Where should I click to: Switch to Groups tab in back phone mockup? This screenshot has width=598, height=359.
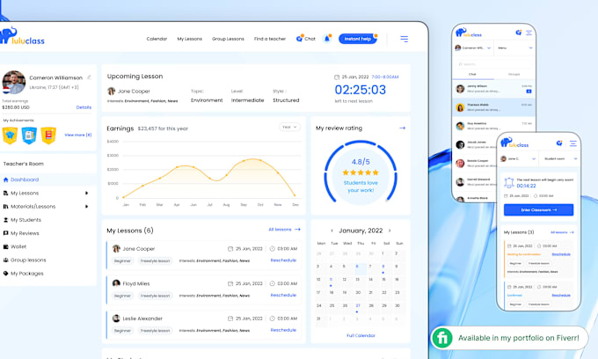[x=514, y=75]
